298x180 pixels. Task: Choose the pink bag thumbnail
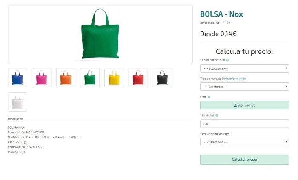point(41,78)
